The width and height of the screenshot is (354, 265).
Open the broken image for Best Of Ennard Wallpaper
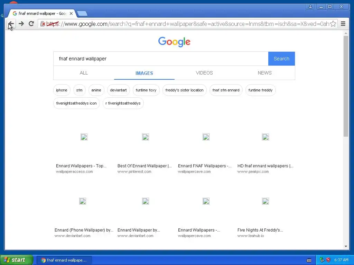click(x=146, y=137)
